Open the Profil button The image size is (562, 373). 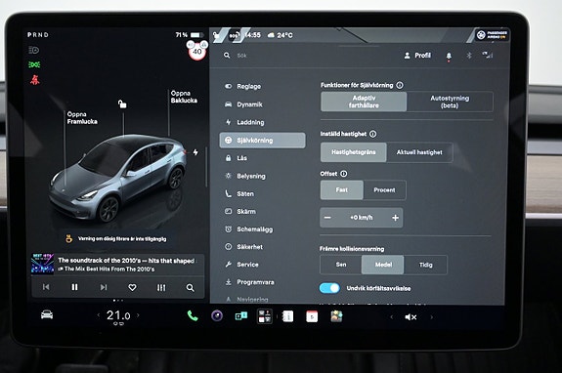tap(417, 56)
